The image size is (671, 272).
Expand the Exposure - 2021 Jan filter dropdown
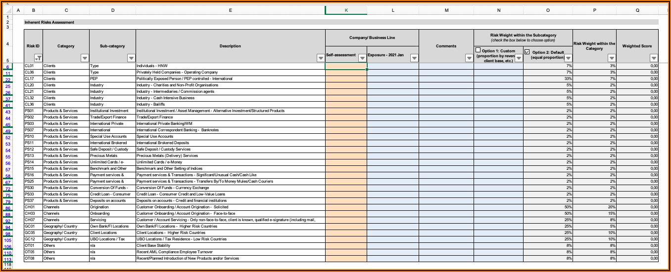414,58
